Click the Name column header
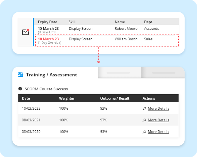 tap(120, 22)
